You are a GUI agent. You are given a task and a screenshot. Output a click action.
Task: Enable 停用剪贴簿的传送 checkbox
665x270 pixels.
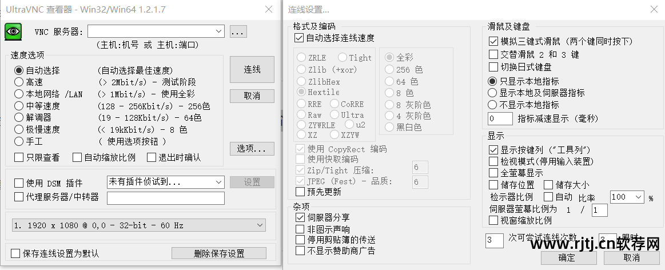click(x=300, y=240)
